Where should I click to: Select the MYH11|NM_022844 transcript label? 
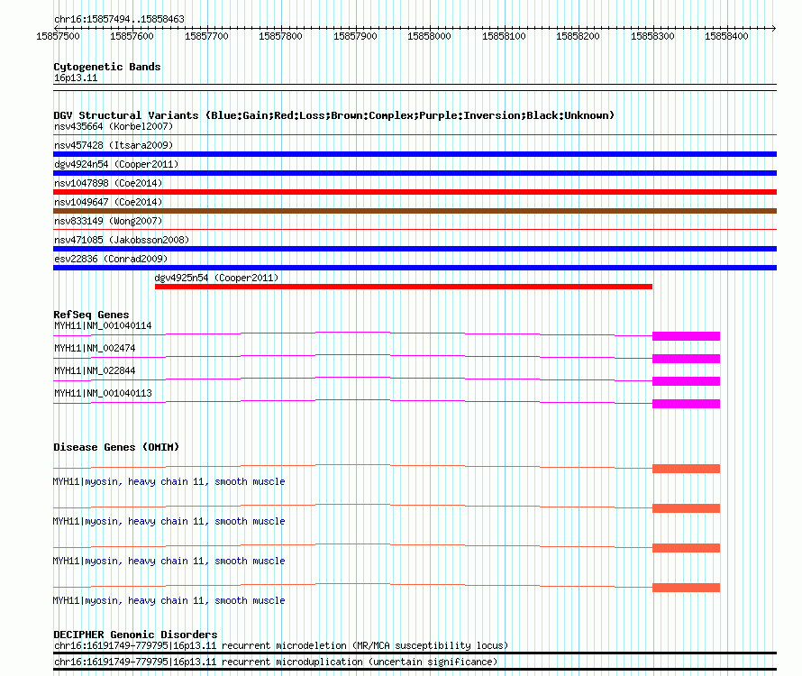pos(95,371)
